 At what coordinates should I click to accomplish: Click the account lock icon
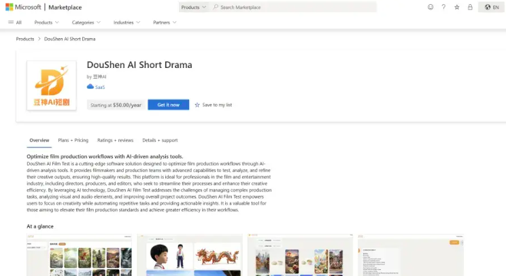click(469, 7)
